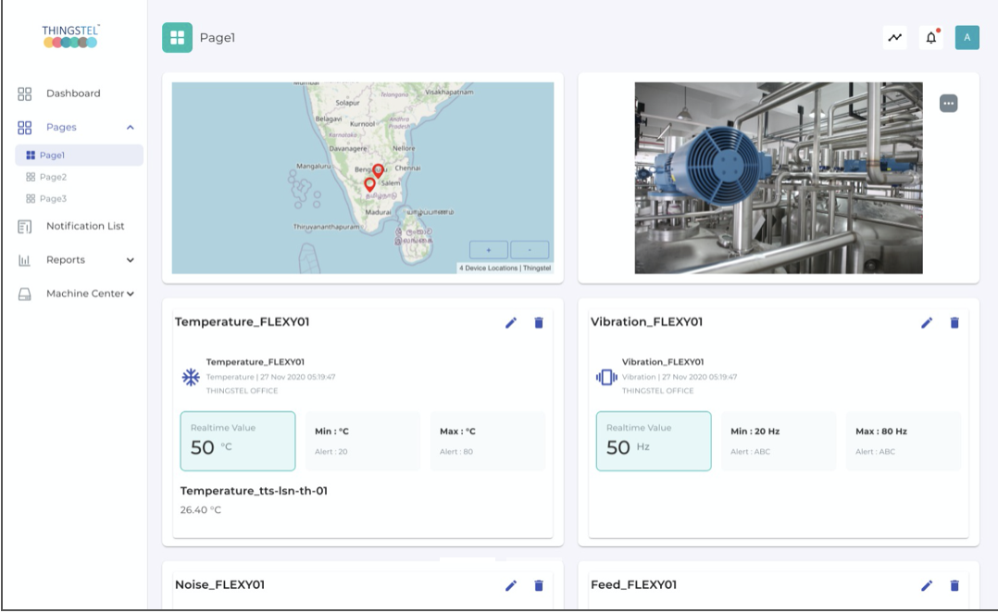
Task: Expand the Reports menu
Action: pyautogui.click(x=131, y=260)
